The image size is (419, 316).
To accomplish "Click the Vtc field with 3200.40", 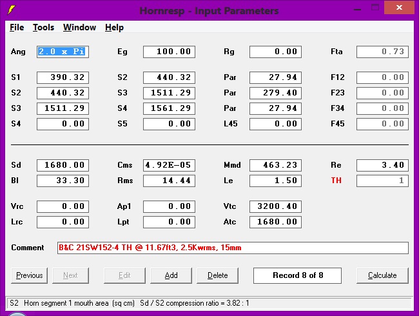I will [275, 206].
